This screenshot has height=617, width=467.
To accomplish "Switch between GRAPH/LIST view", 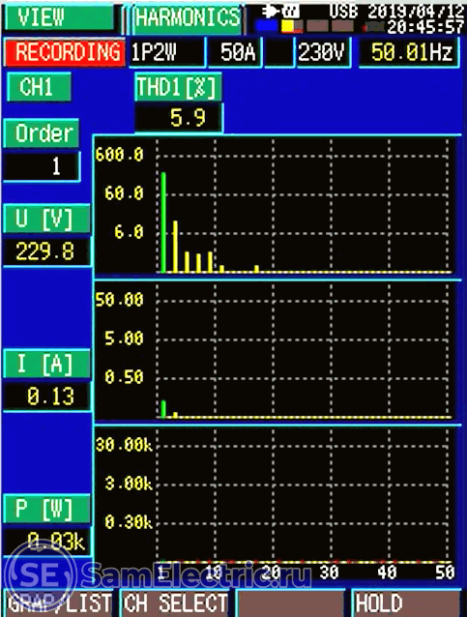I will 59,603.
